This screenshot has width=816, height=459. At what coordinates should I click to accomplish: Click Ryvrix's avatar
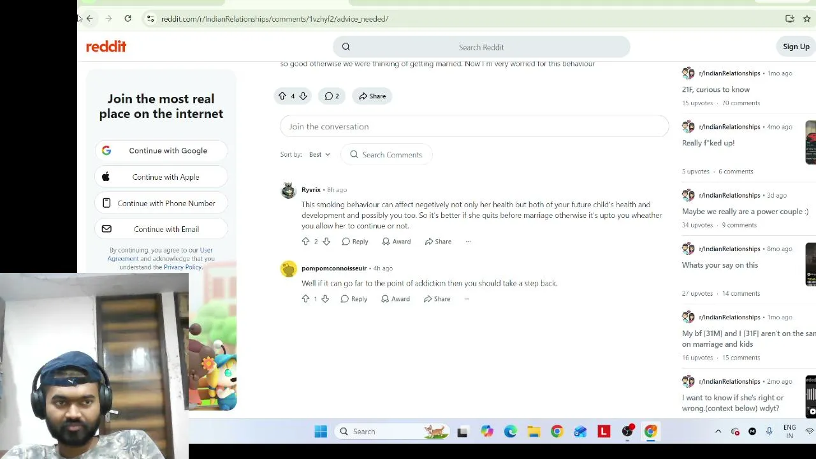(288, 190)
